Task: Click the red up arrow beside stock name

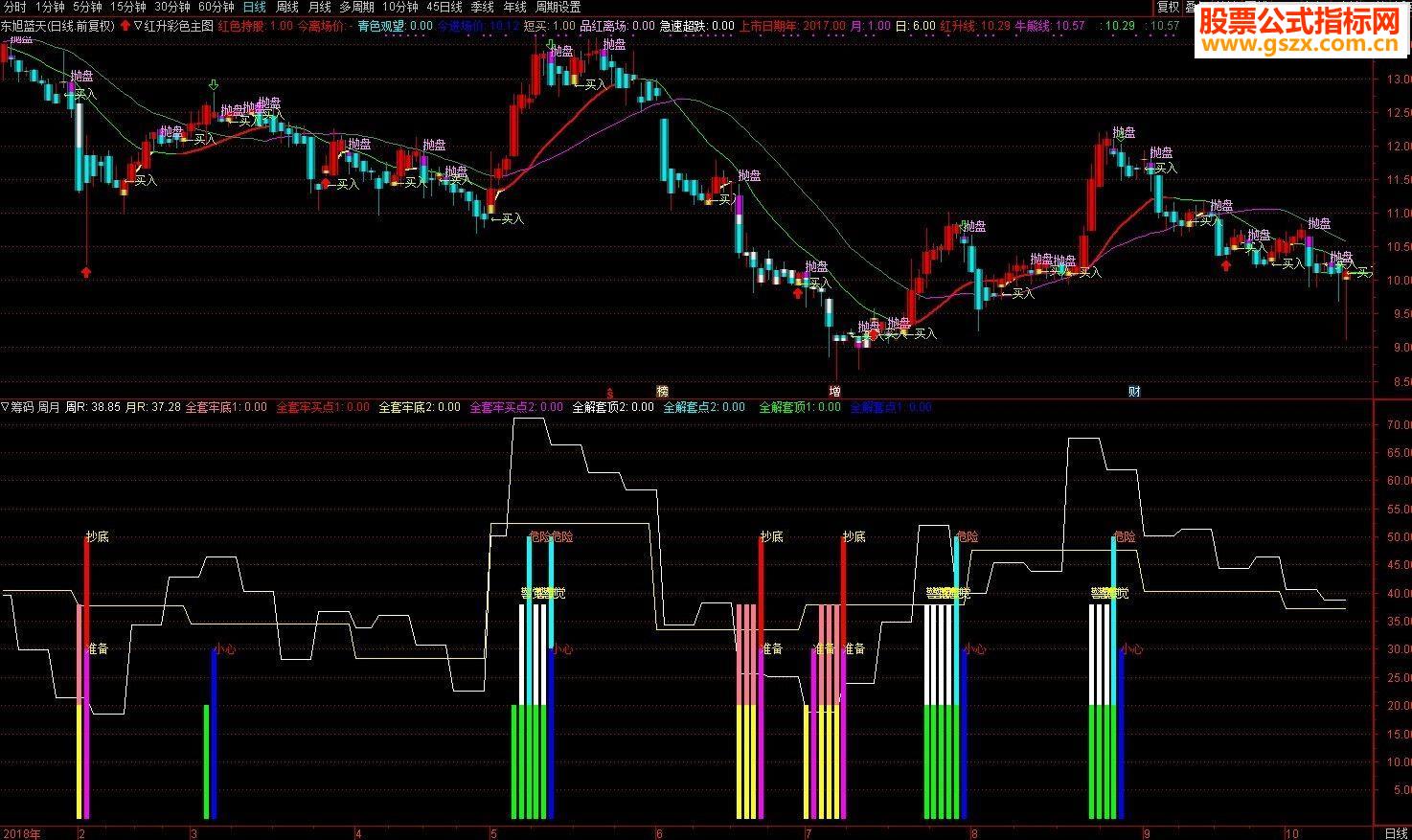Action: pos(125,26)
